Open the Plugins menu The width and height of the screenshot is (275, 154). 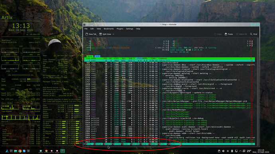tap(120, 29)
